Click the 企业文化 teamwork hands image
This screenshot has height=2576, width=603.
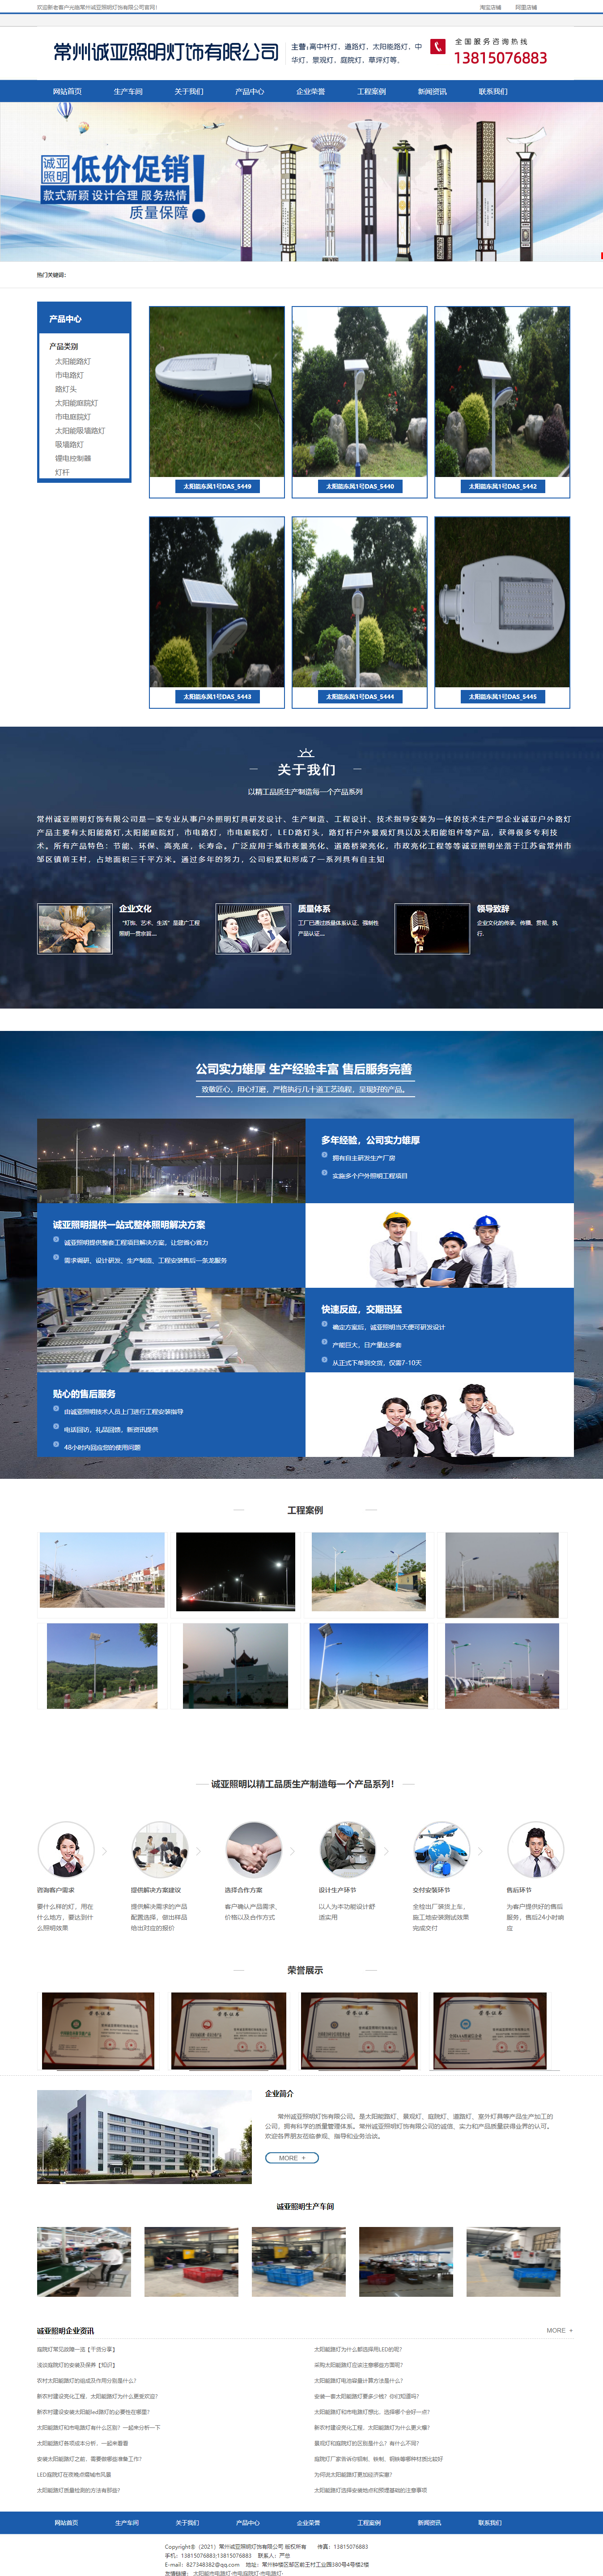click(75, 928)
